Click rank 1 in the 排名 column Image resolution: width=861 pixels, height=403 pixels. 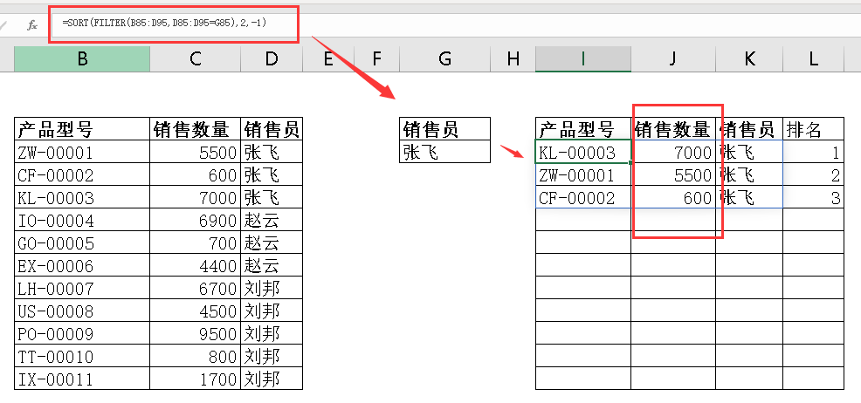coord(814,152)
